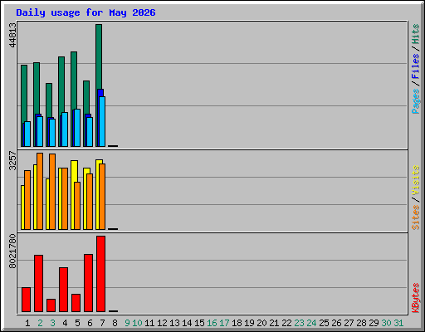This screenshot has width=425, height=332.
Task: Click the red KBytes bar for day 6
Action: [88, 283]
